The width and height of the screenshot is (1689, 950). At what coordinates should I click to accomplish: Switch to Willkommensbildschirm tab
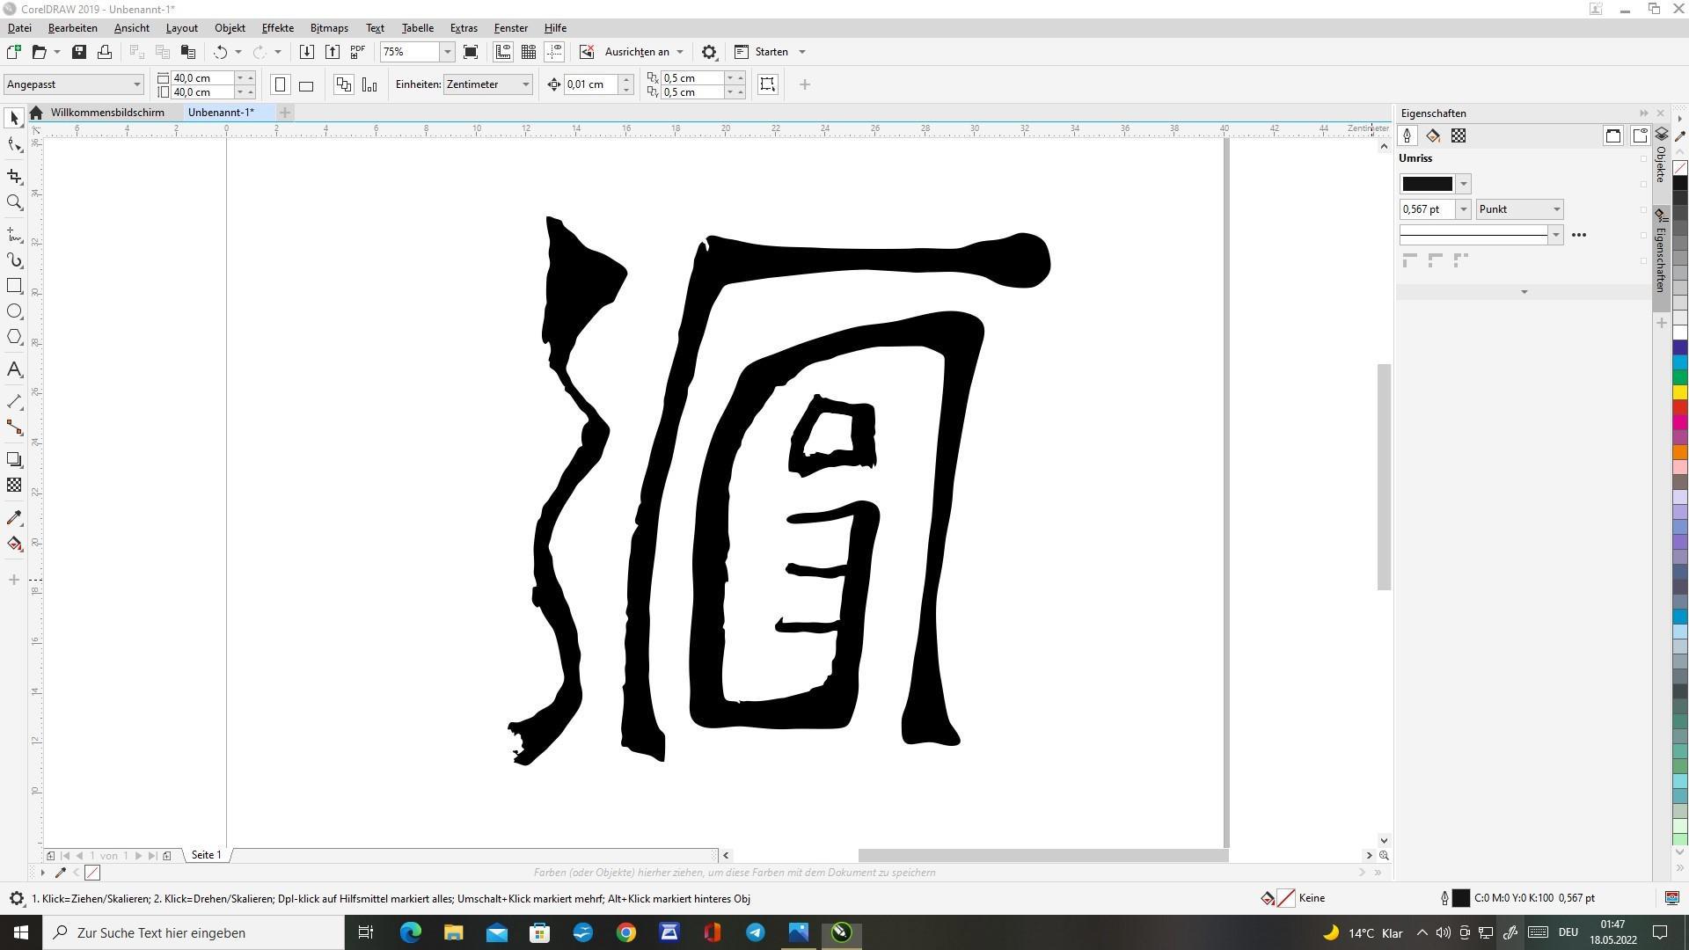pos(107,113)
